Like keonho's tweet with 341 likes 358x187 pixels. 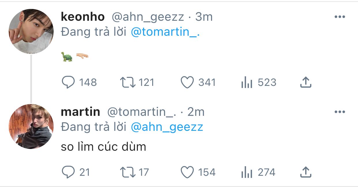(187, 82)
